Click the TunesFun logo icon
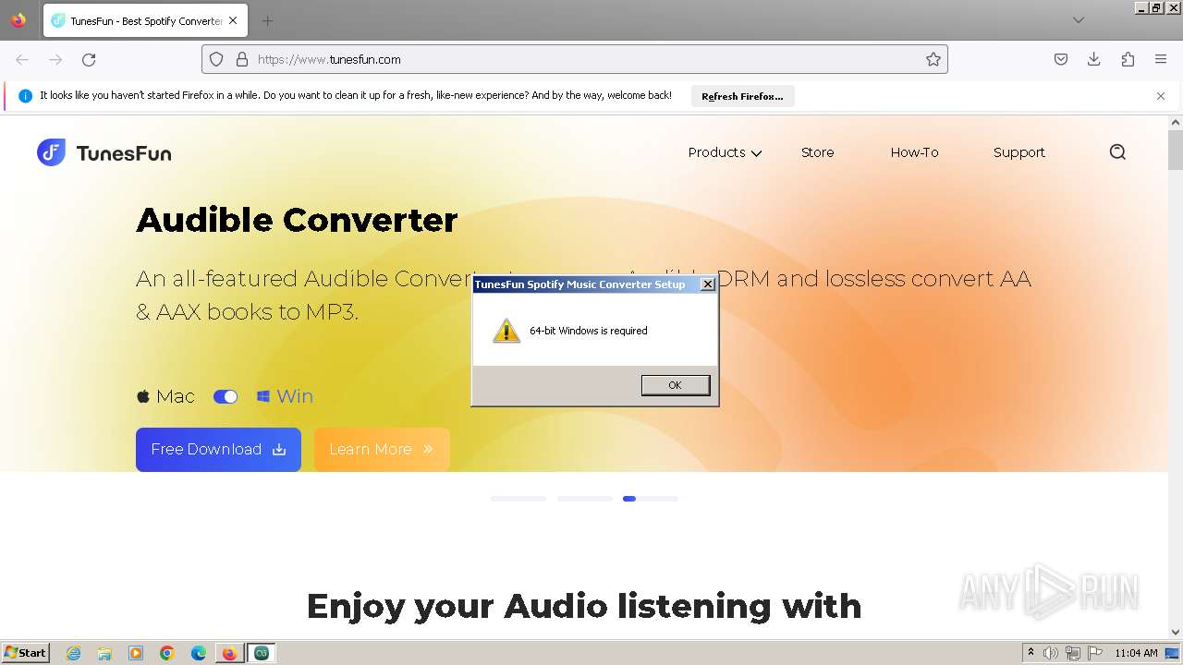 pyautogui.click(x=51, y=152)
